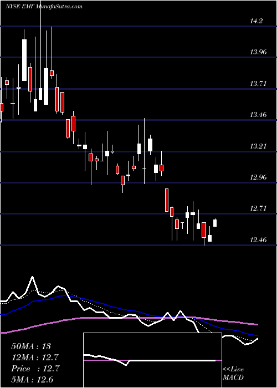Click the 5MA : 12.6 readout

tap(32, 379)
